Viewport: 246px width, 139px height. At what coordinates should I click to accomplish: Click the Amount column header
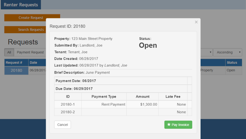tap(142, 97)
